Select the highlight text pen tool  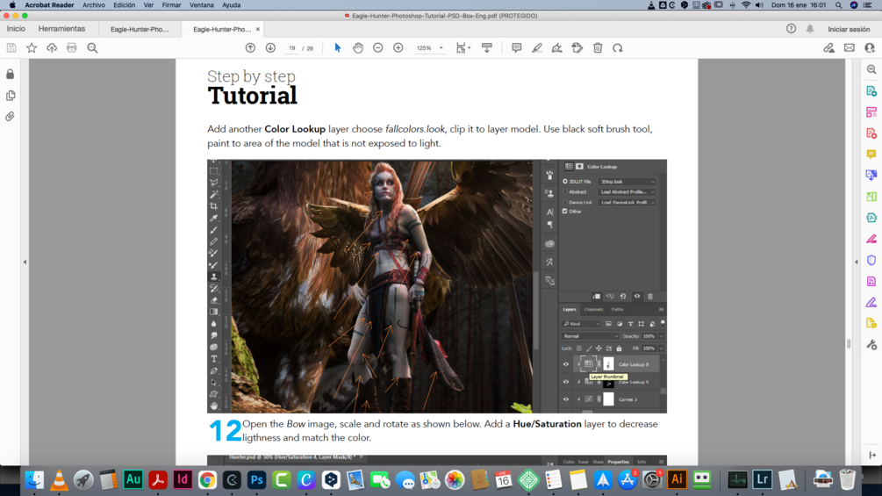point(536,47)
